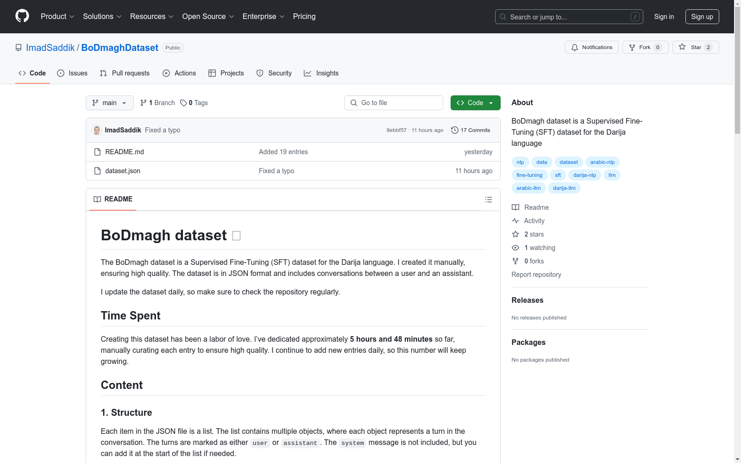Click the dataset.json file icon
Viewport: 741px width, 463px height.
(x=97, y=171)
